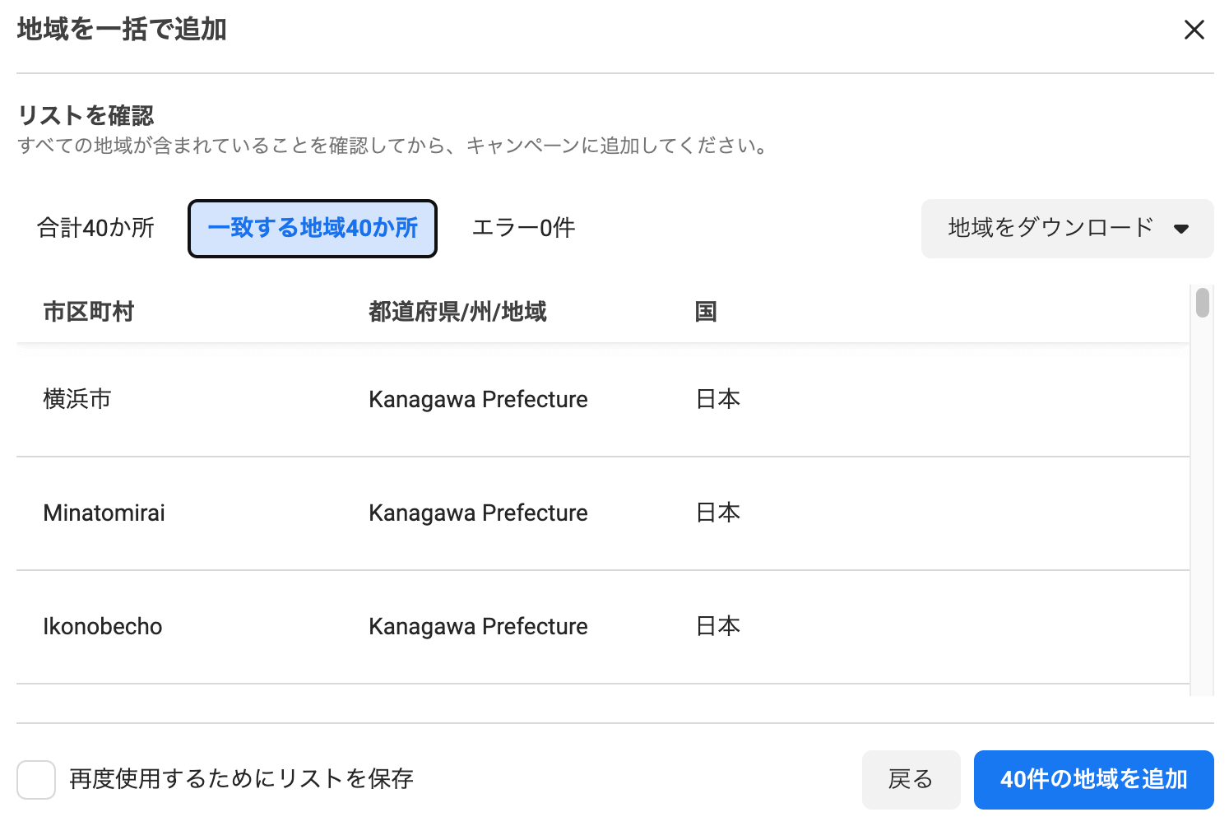Open the 地域をダウンロード dropdown
Image resolution: width=1229 pixels, height=826 pixels.
pos(1067,229)
